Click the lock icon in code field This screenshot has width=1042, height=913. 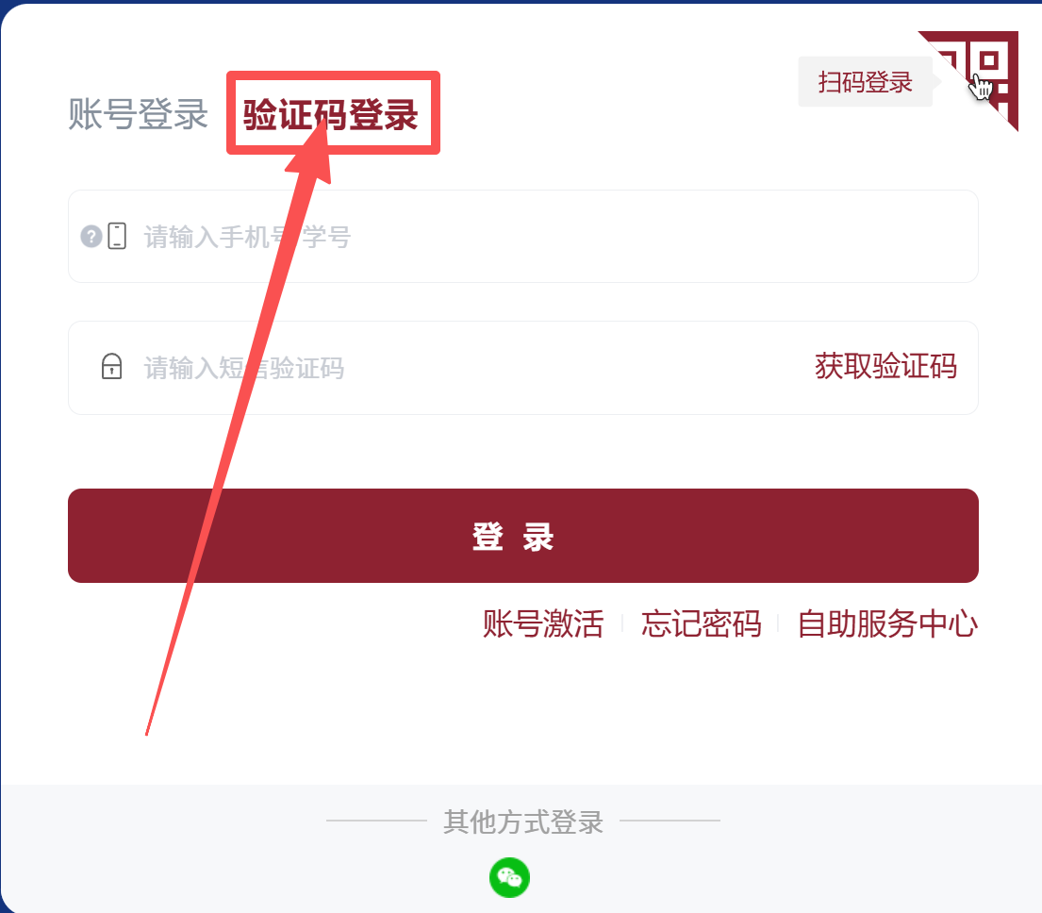pos(111,366)
